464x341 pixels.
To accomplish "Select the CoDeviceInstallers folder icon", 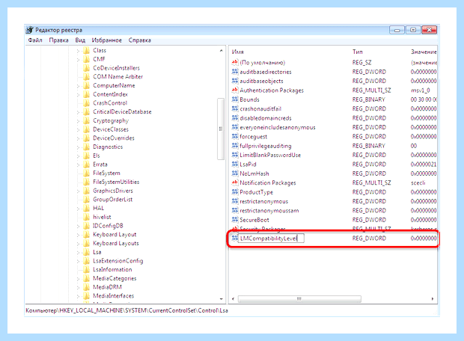I will (86, 68).
